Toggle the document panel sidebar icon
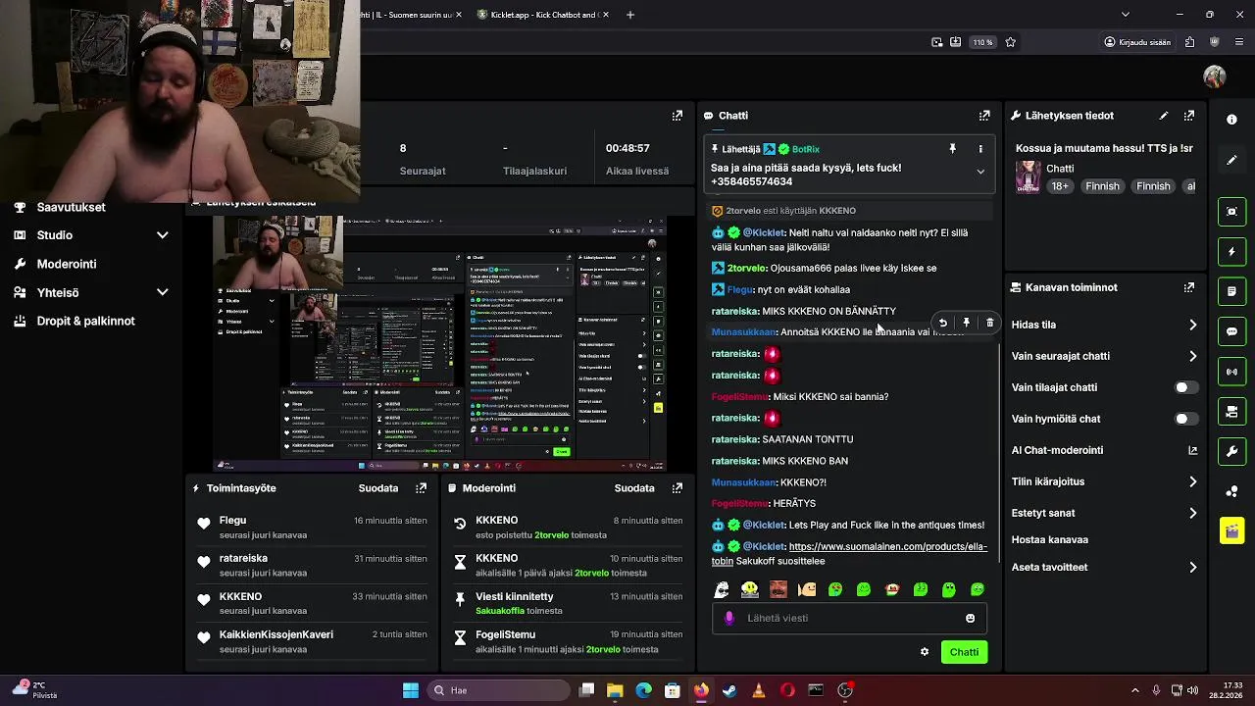Screen dimensions: 1255x706 click(1232, 292)
